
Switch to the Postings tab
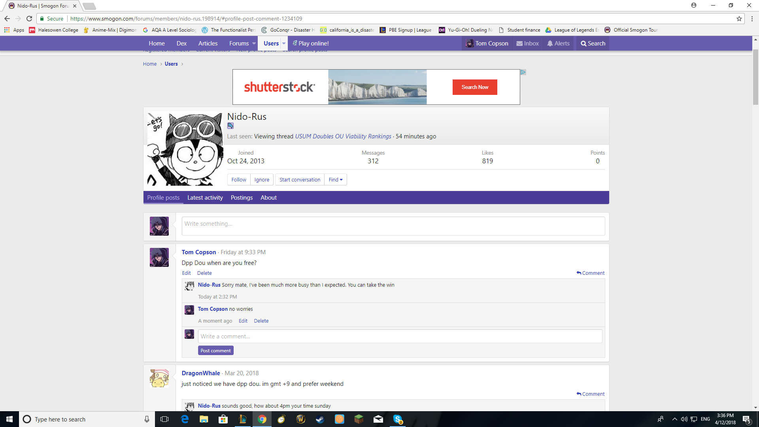[242, 198]
